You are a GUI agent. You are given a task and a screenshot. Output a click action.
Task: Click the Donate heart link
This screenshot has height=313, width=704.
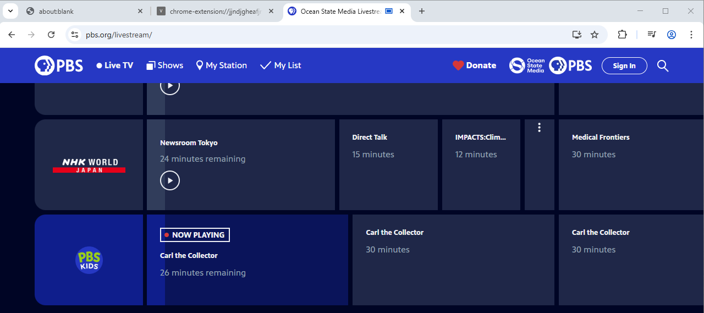point(474,65)
